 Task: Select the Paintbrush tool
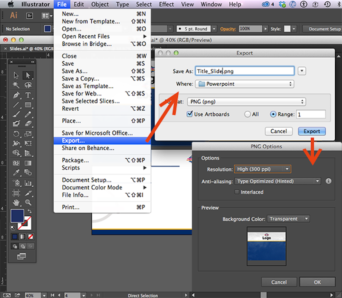click(16, 114)
